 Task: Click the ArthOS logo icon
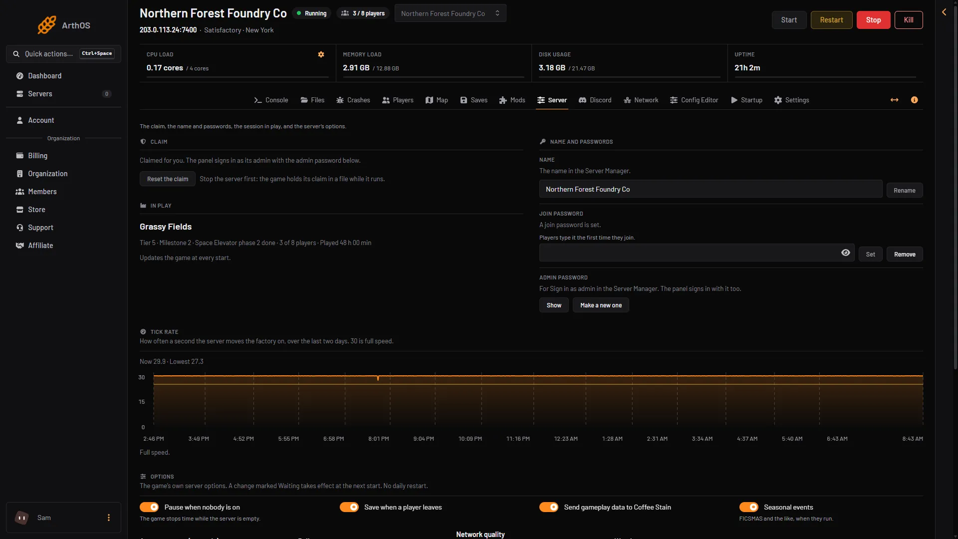click(x=47, y=25)
